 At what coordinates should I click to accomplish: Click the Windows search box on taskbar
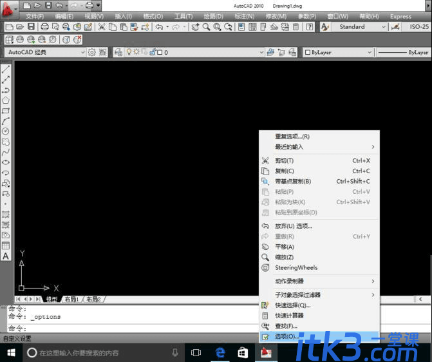tap(102, 353)
